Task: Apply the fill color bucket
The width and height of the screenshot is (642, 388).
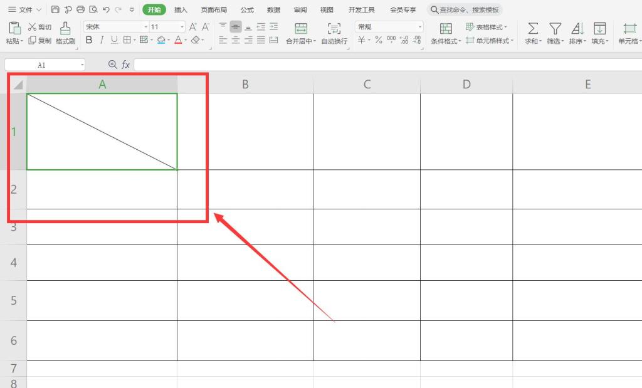Action: (x=161, y=39)
